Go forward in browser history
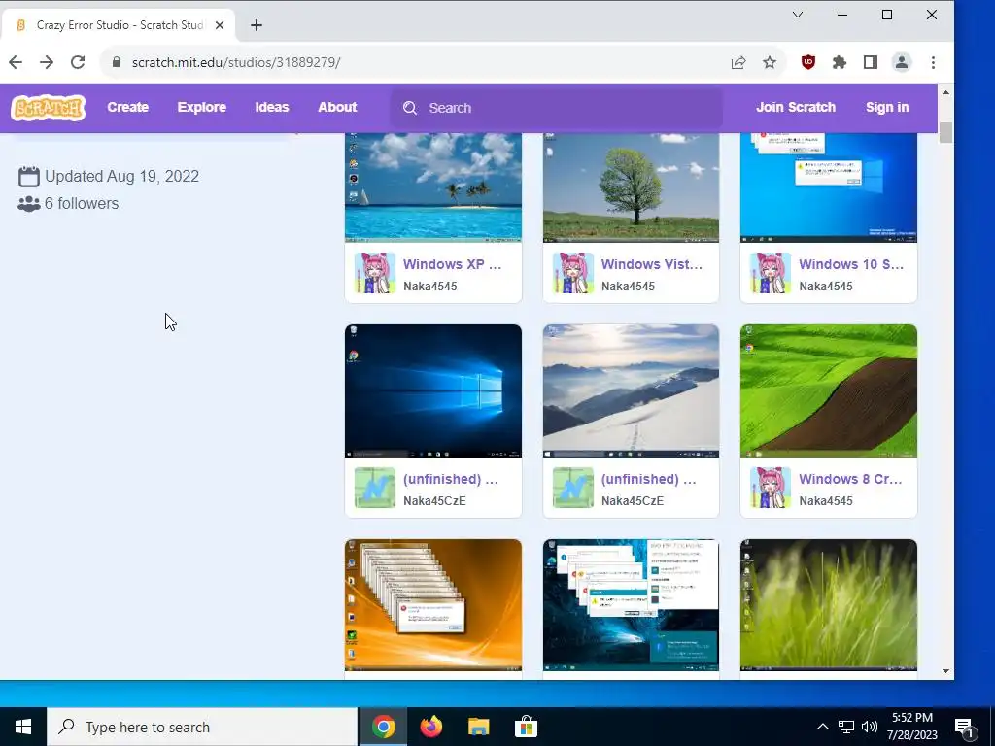Image resolution: width=995 pixels, height=746 pixels. point(47,62)
